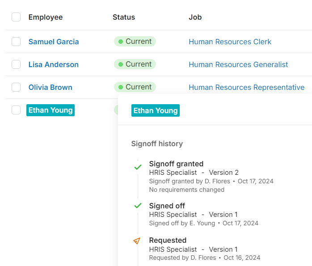Sort by the Status column header

point(124,17)
